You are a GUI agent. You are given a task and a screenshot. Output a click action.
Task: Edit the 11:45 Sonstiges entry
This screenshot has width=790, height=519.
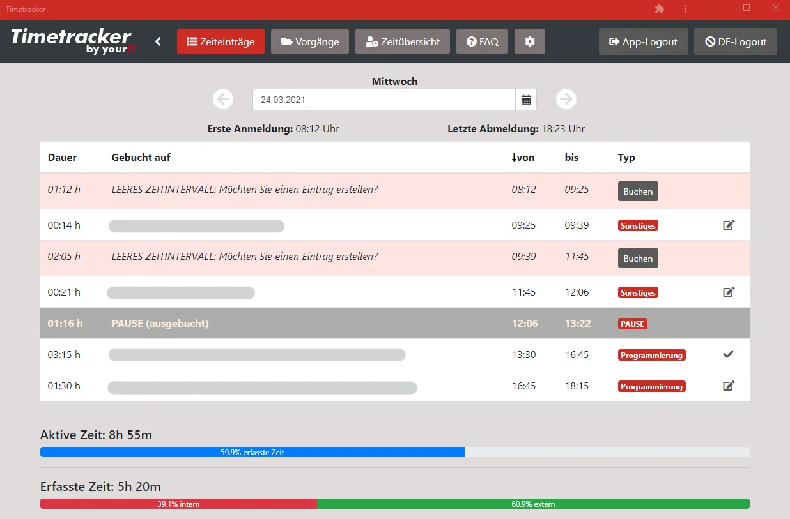[x=728, y=292]
